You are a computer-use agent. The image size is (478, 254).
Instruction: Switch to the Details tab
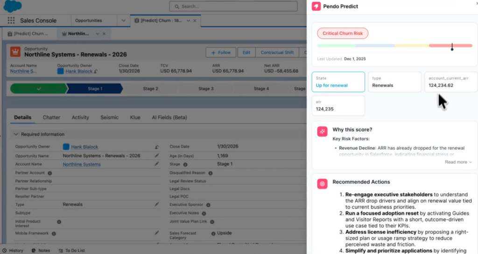22,117
